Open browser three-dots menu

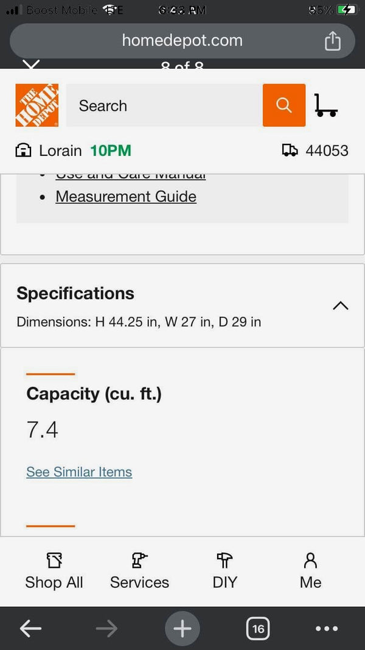[327, 629]
